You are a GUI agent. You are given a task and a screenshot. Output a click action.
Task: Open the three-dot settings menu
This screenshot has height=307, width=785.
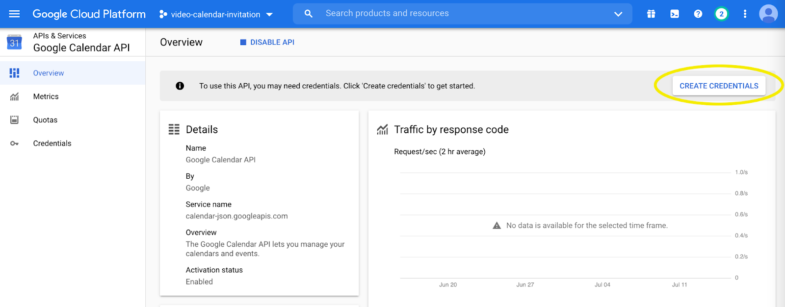[745, 14]
